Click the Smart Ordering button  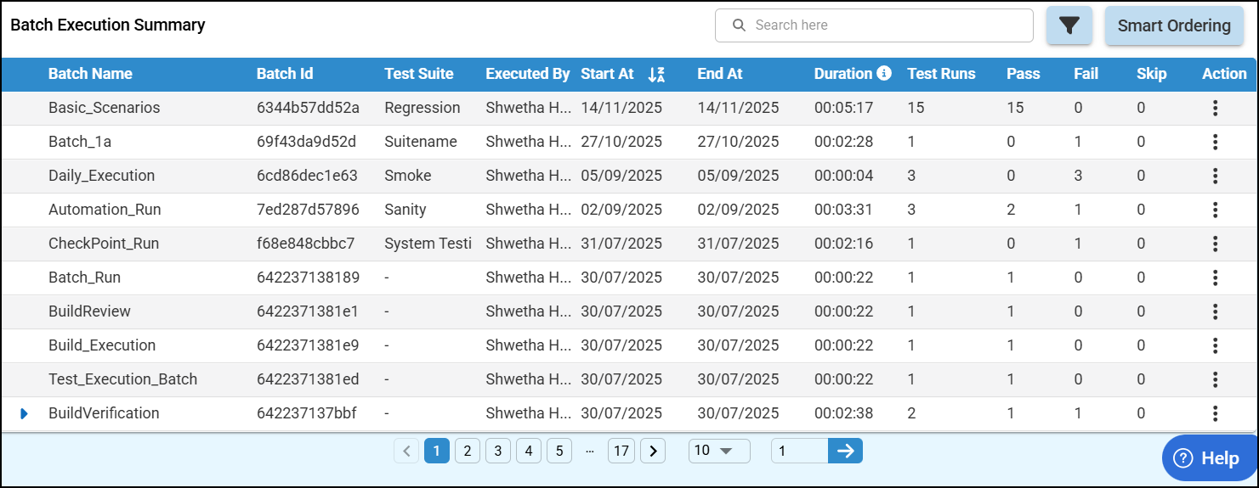[x=1173, y=25]
